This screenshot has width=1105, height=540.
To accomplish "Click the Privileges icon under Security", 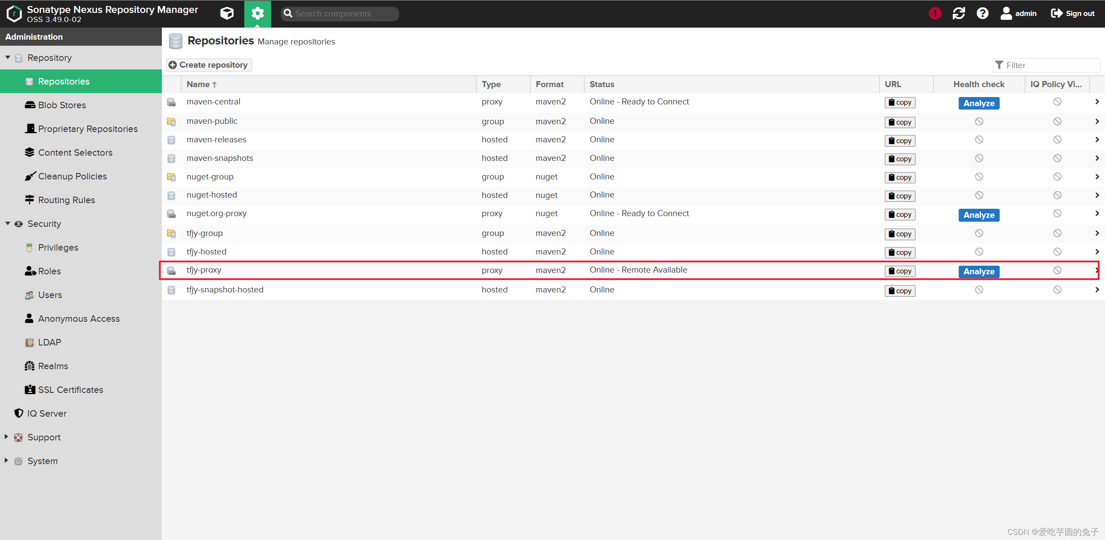I will pos(29,247).
